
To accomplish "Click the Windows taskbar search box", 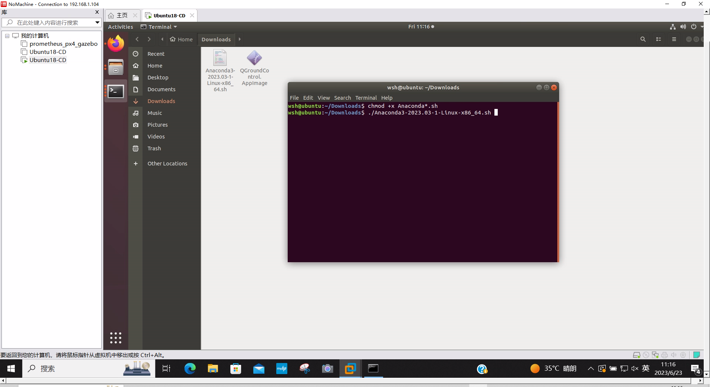I will [x=89, y=369].
